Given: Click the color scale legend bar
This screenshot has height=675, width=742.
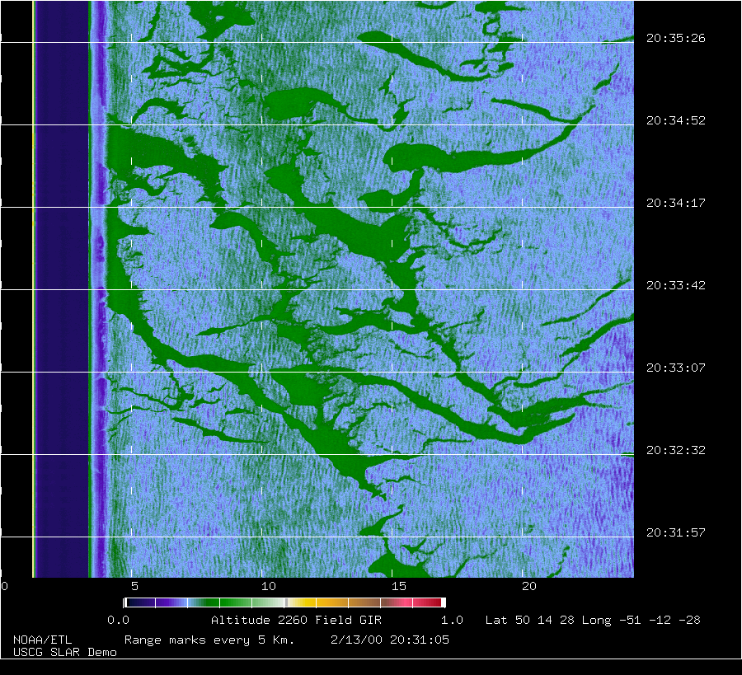Looking at the screenshot, I should 284,602.
